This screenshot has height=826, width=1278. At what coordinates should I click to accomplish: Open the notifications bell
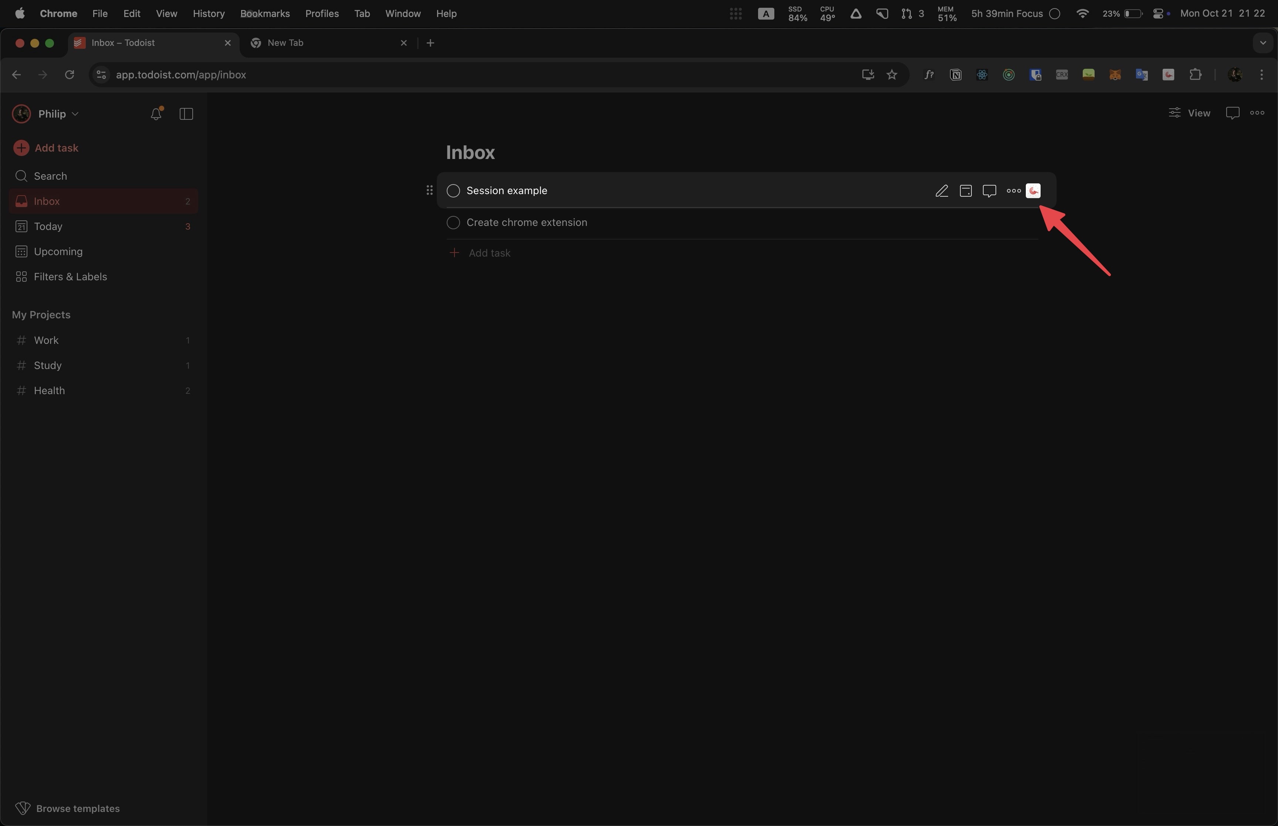[x=156, y=114]
